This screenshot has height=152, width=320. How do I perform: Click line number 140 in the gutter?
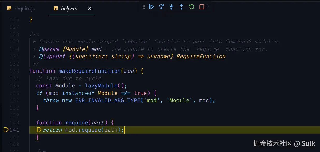pyautogui.click(x=15, y=123)
